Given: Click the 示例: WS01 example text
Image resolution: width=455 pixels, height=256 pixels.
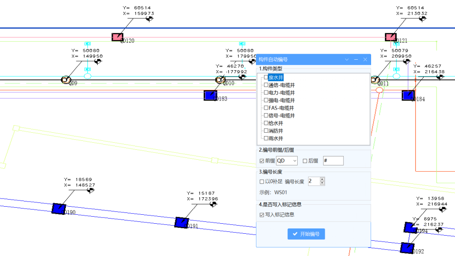Looking at the screenshot, I should [273, 192].
